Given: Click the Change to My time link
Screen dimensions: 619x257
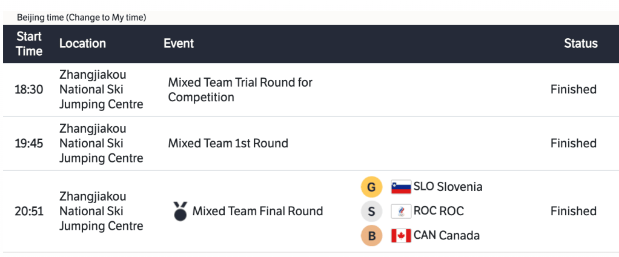Looking at the screenshot, I should (x=107, y=18).
